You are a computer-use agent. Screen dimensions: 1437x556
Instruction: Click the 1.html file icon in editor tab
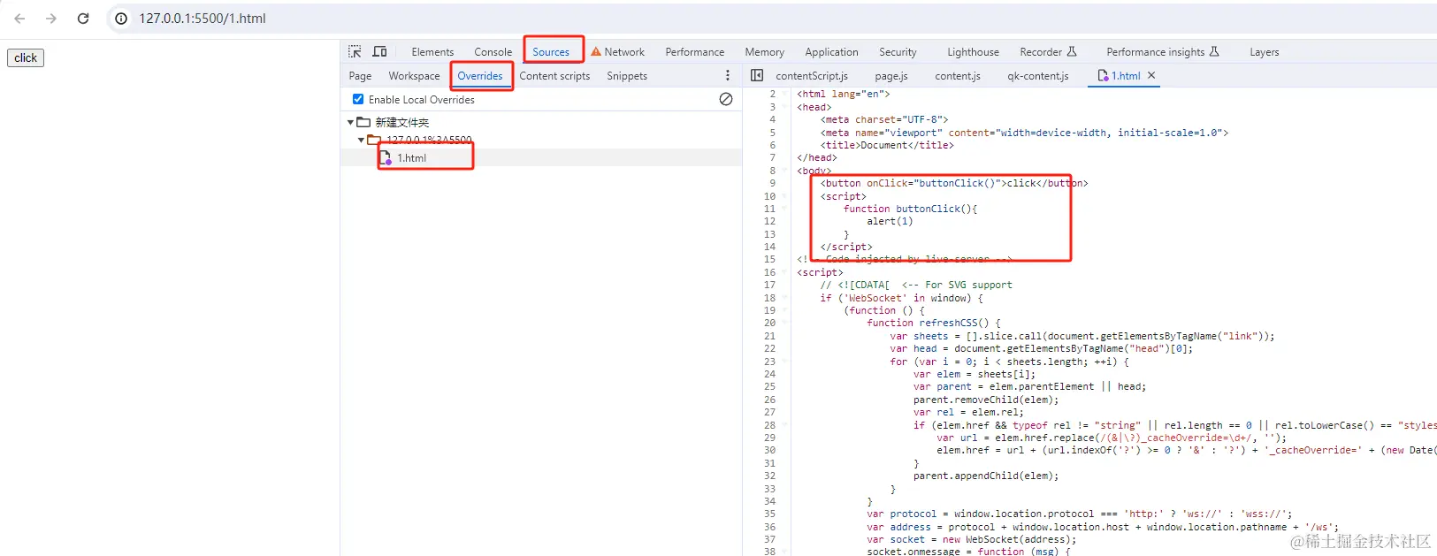1103,76
